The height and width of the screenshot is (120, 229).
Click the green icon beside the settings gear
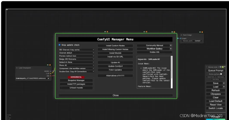[x=223, y=67]
